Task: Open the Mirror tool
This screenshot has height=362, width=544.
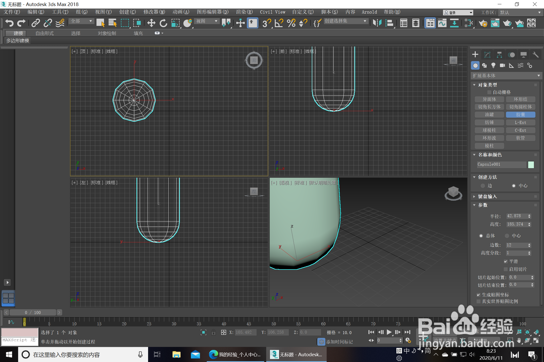Action: click(377, 23)
